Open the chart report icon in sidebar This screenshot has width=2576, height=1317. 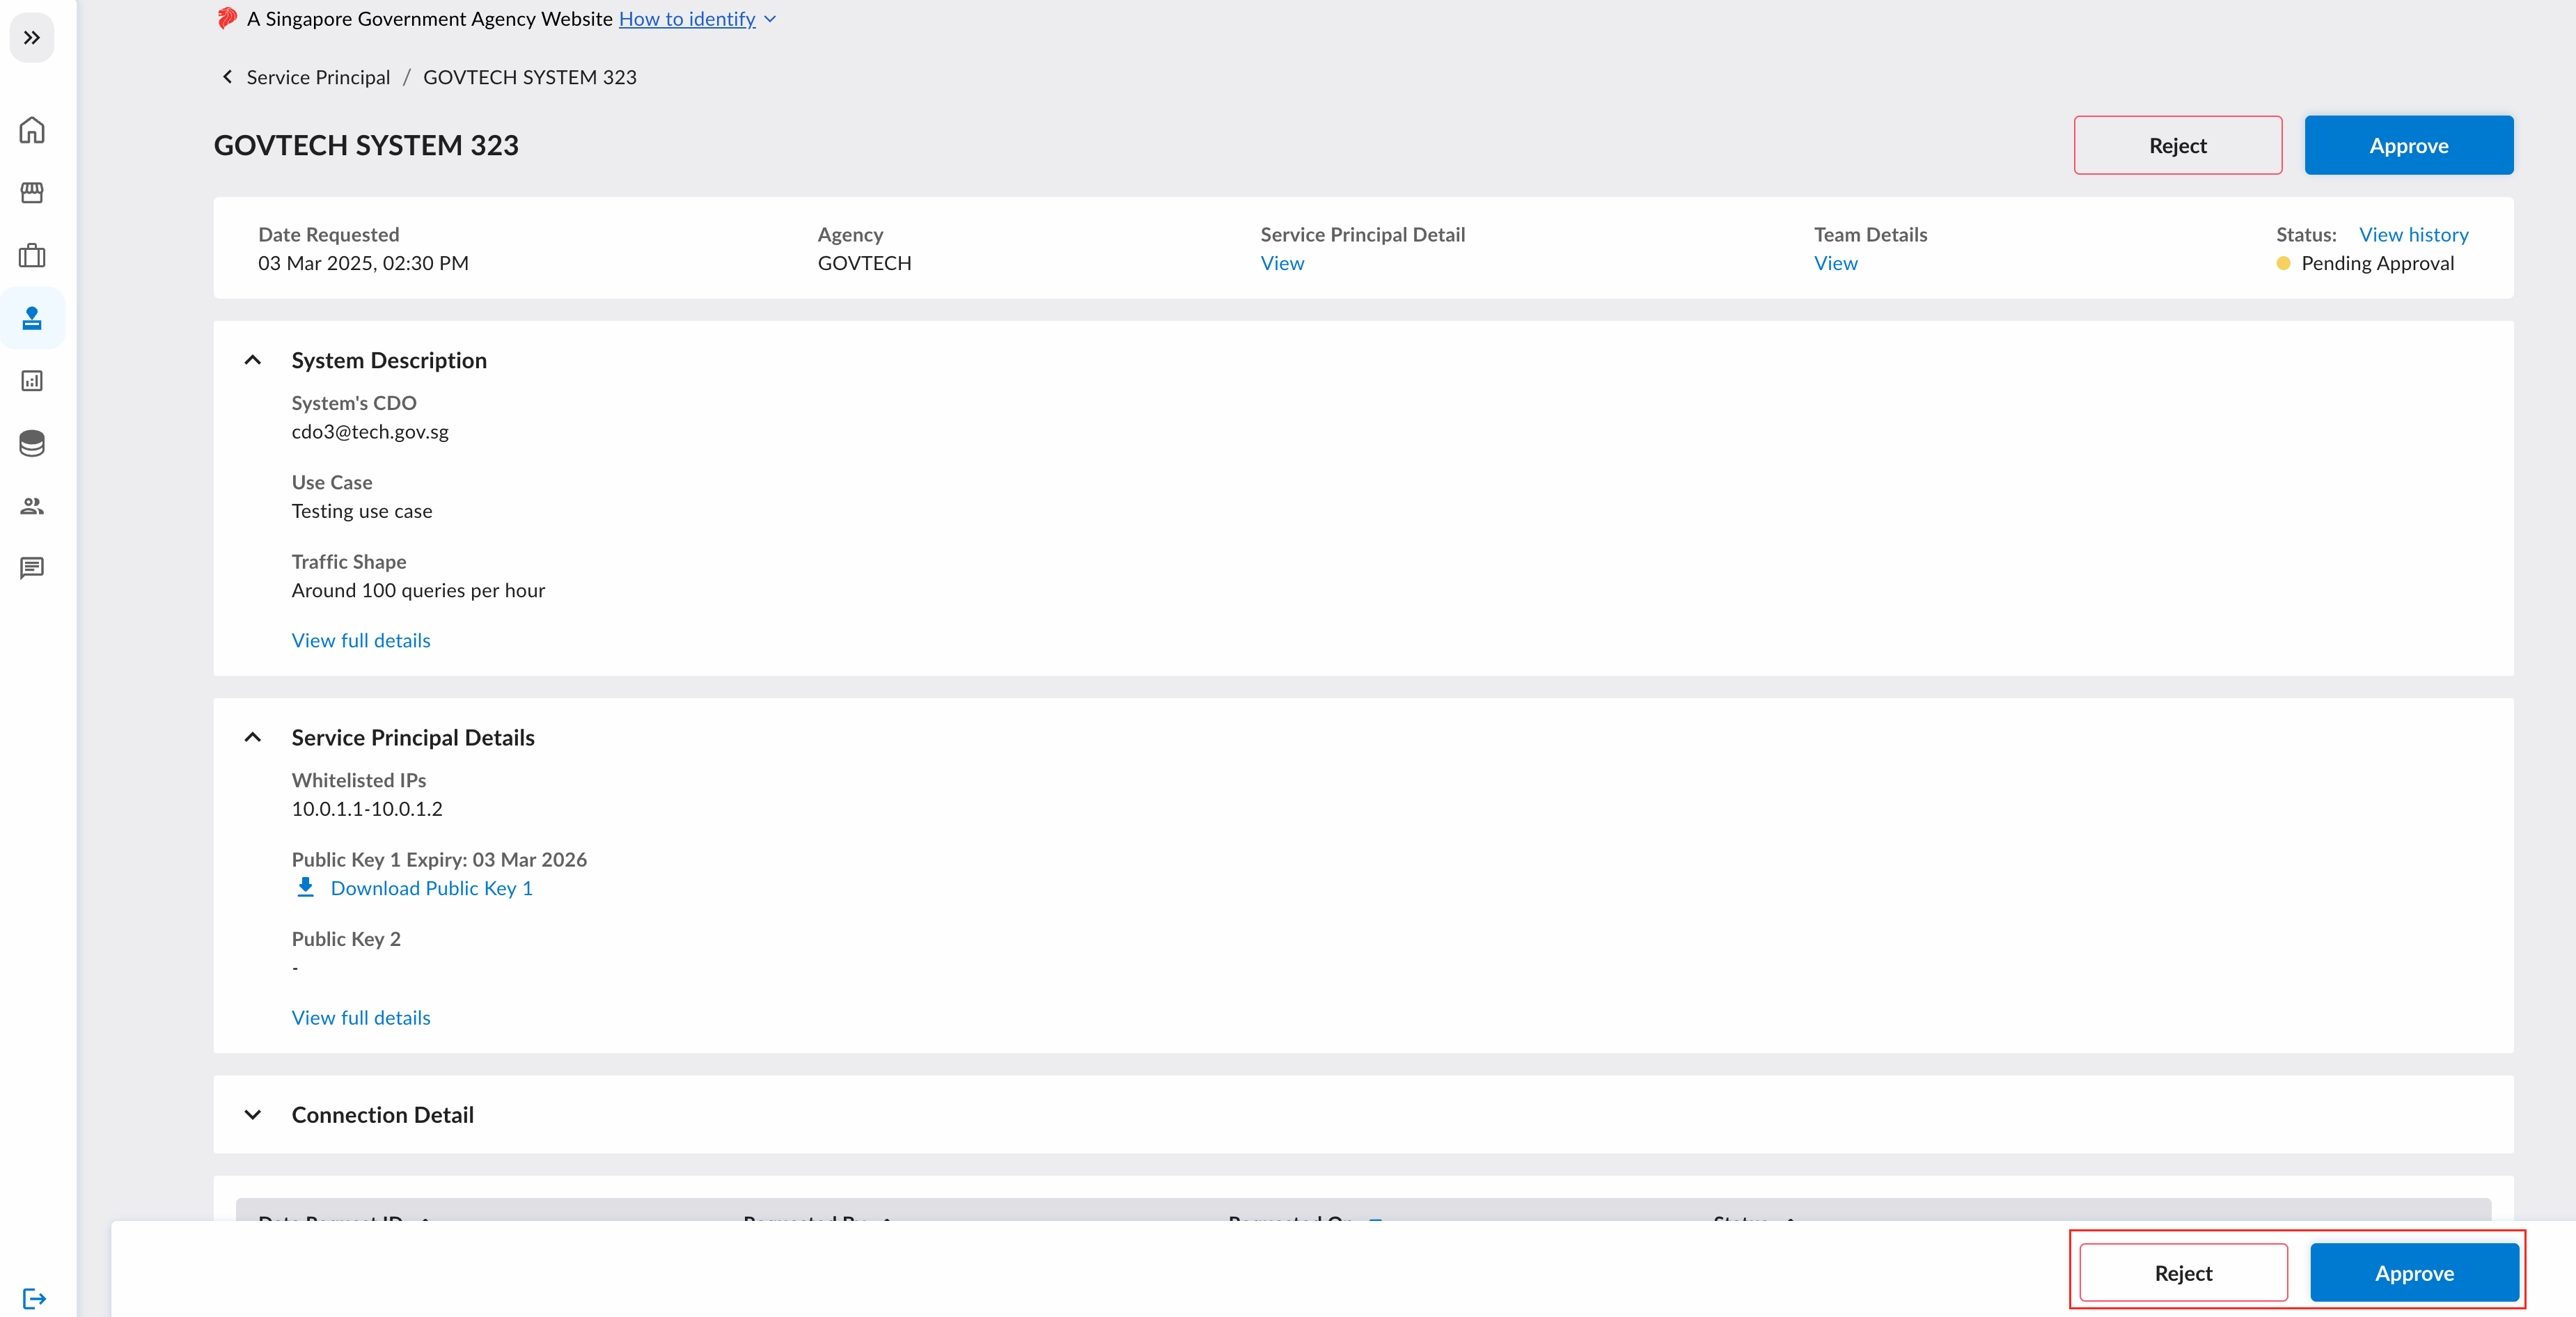[x=32, y=381]
